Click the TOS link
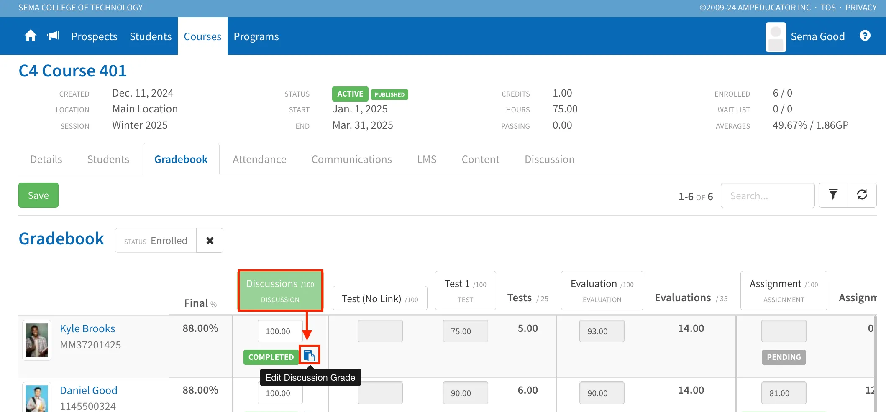This screenshot has width=886, height=412. (x=828, y=8)
